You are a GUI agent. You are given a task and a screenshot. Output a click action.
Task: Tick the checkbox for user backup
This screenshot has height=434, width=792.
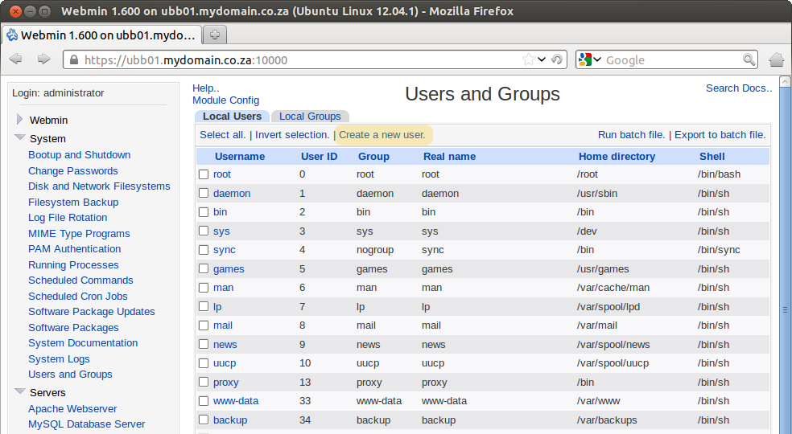pyautogui.click(x=204, y=420)
